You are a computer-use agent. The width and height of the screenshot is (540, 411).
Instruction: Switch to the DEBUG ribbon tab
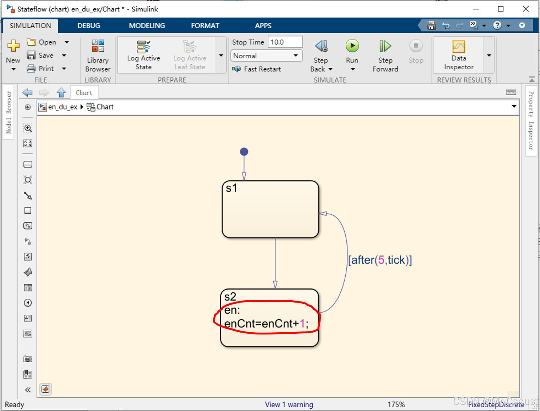click(x=89, y=25)
